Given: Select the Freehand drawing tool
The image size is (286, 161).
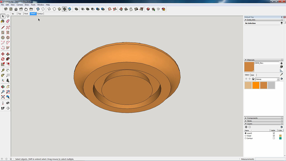Looking at the screenshot, I should tap(8, 27).
